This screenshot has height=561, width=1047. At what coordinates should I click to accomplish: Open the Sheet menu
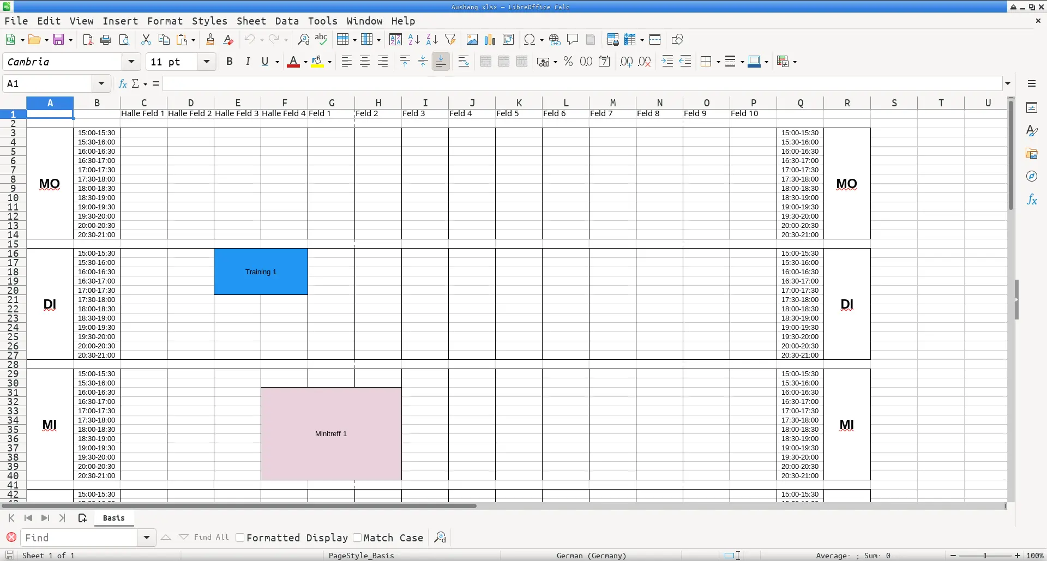click(251, 21)
